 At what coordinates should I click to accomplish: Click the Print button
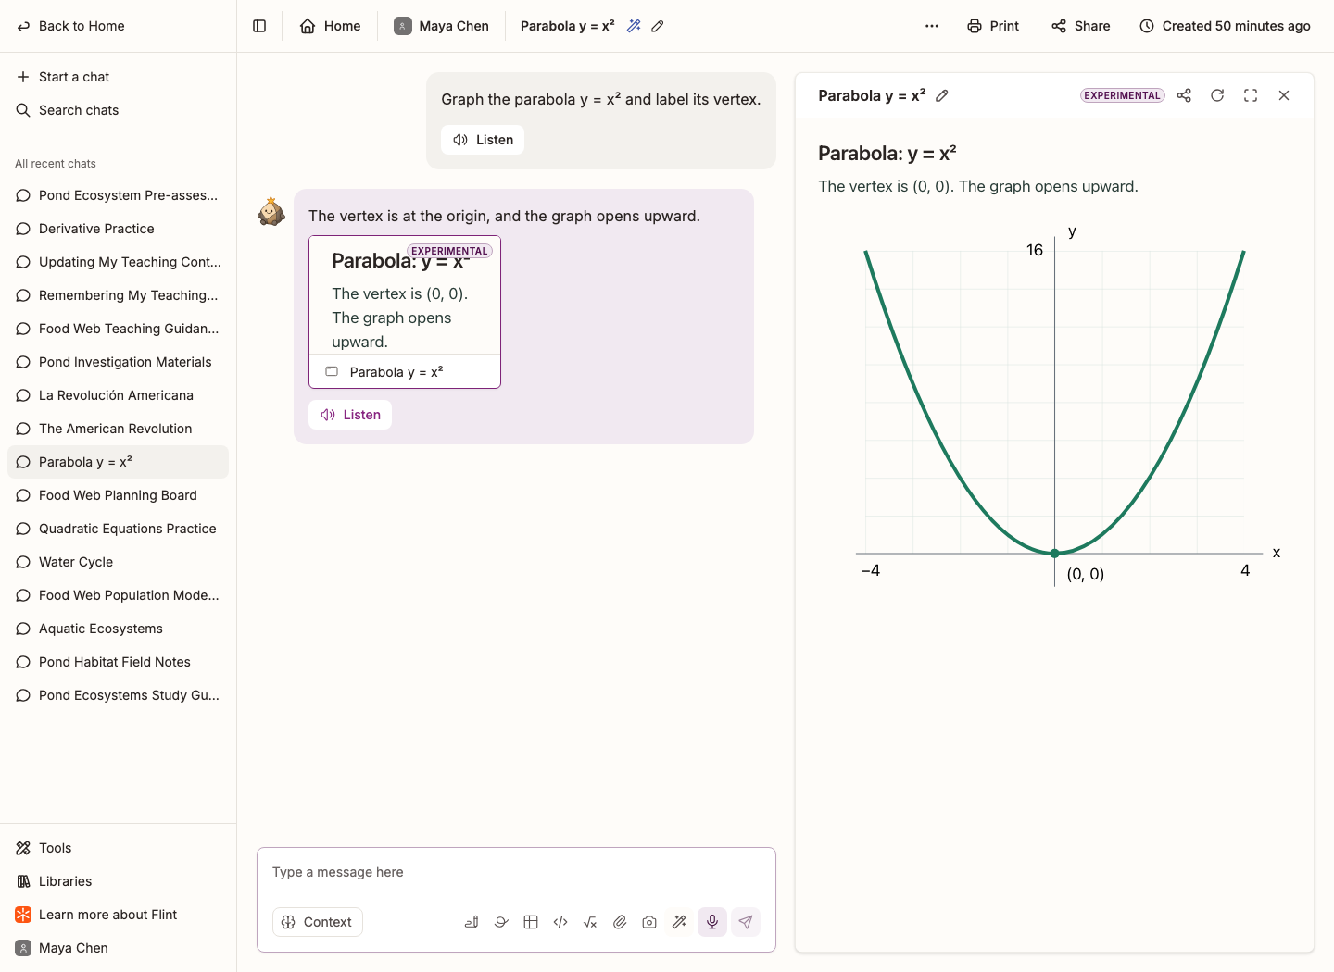point(993,26)
